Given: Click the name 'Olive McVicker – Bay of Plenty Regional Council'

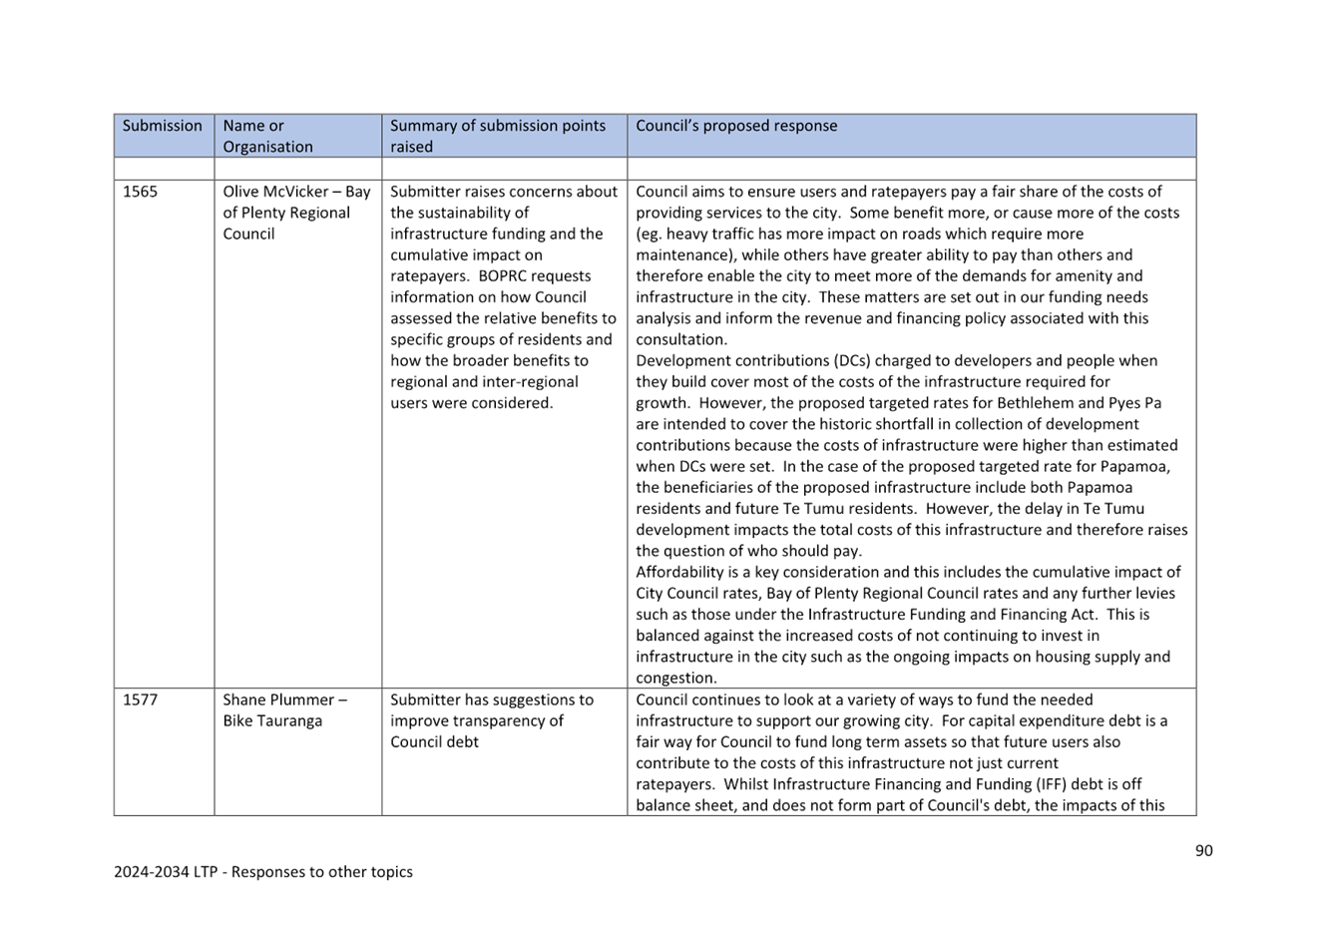Looking at the screenshot, I should [x=296, y=213].
